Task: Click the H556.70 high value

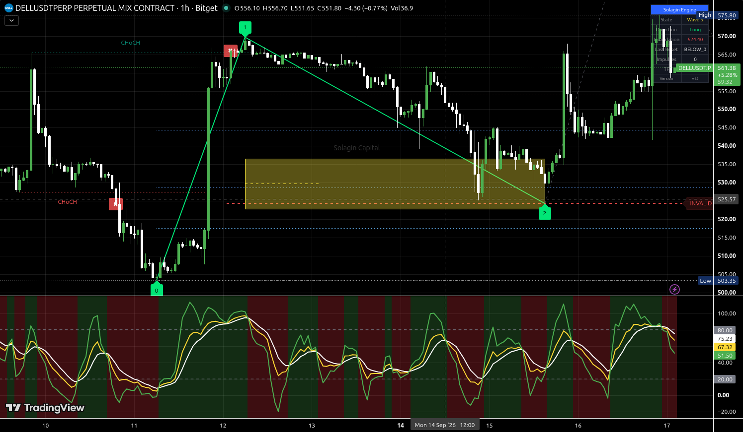Action: click(x=275, y=8)
